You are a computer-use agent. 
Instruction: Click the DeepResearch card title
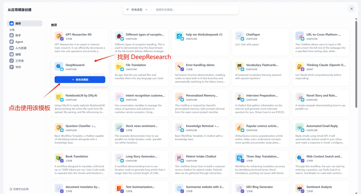[x=75, y=65]
